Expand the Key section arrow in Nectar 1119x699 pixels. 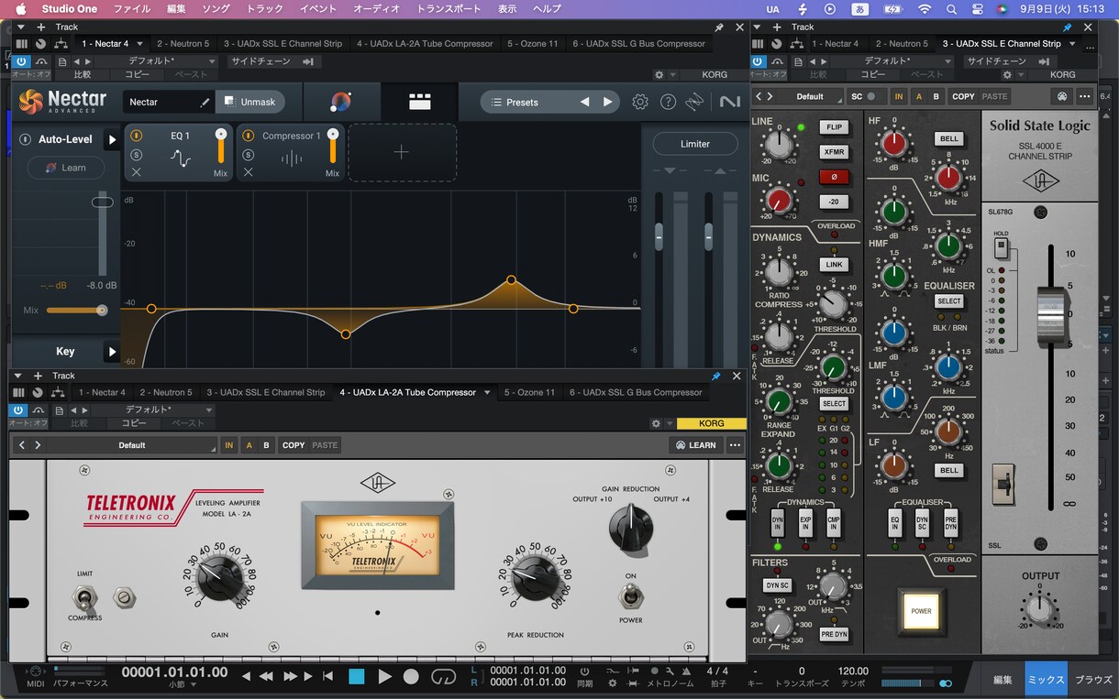coord(112,351)
